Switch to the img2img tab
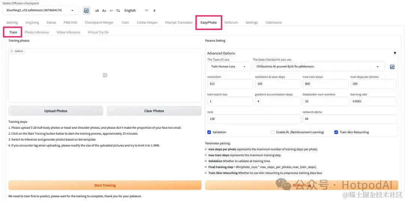 tap(32, 22)
